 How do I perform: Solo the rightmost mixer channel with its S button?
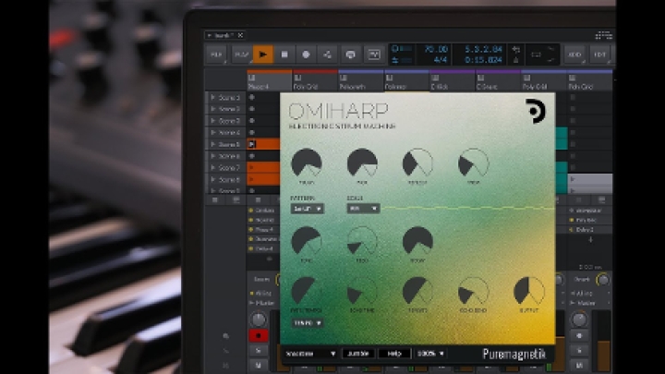579,350
